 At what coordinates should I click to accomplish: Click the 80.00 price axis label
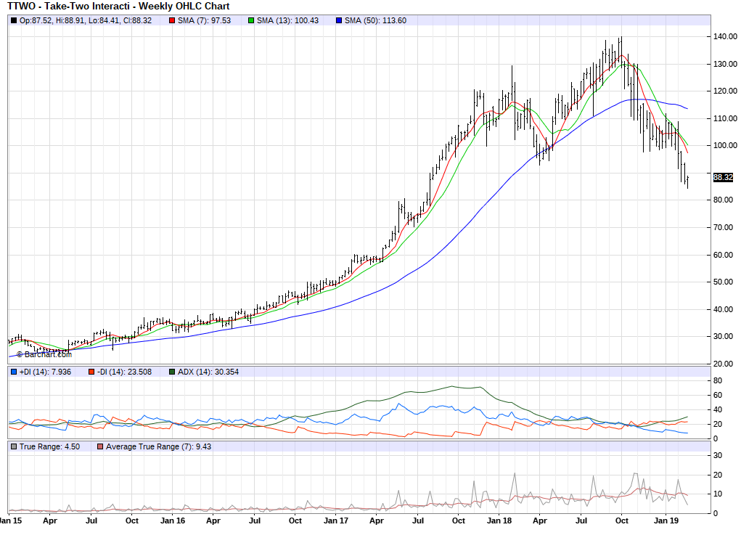point(723,200)
